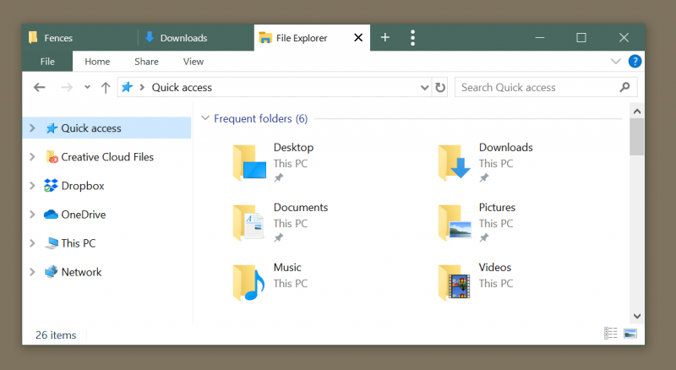Viewport: 676px width, 370px height.
Task: Switch to large icons view in status bar
Action: point(630,334)
